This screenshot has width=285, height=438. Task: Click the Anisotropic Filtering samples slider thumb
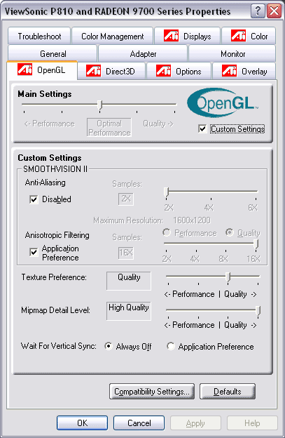click(x=256, y=244)
